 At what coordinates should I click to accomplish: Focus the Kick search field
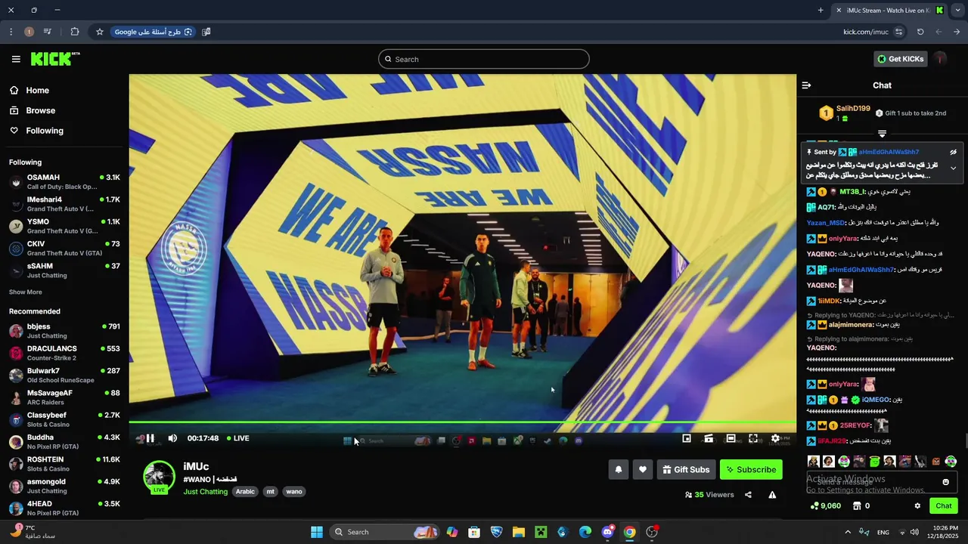pos(484,59)
